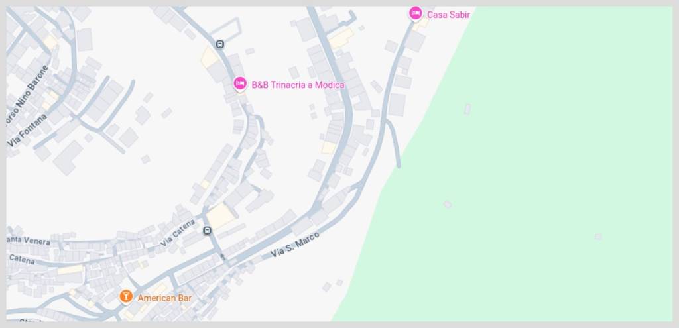Click the American Bar cocktail pin icon

pos(126,297)
